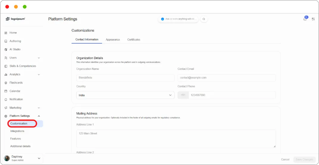Expand the Marketing menu chevron
Viewport: 319px width, 165px height.
pyautogui.click(x=39, y=108)
